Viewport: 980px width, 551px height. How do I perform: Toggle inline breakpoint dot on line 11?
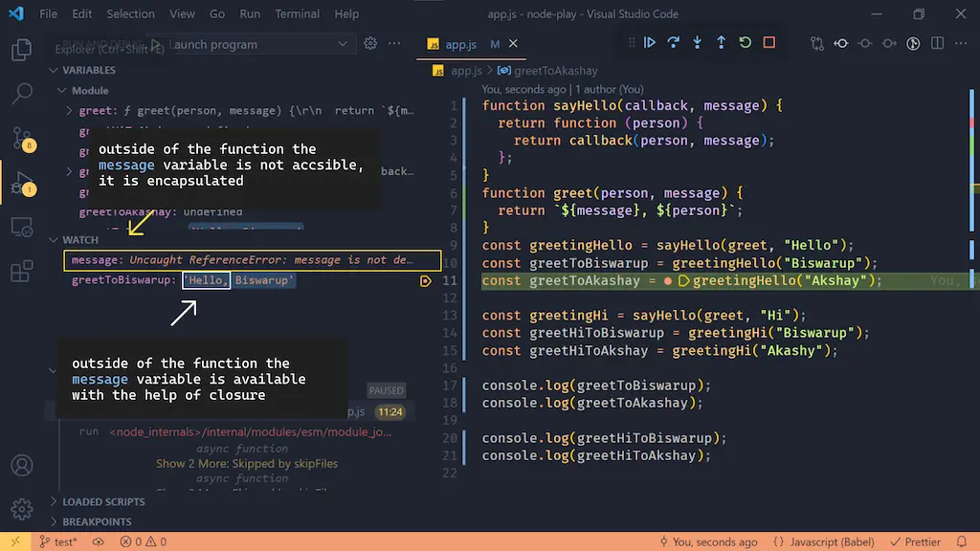[x=667, y=281]
